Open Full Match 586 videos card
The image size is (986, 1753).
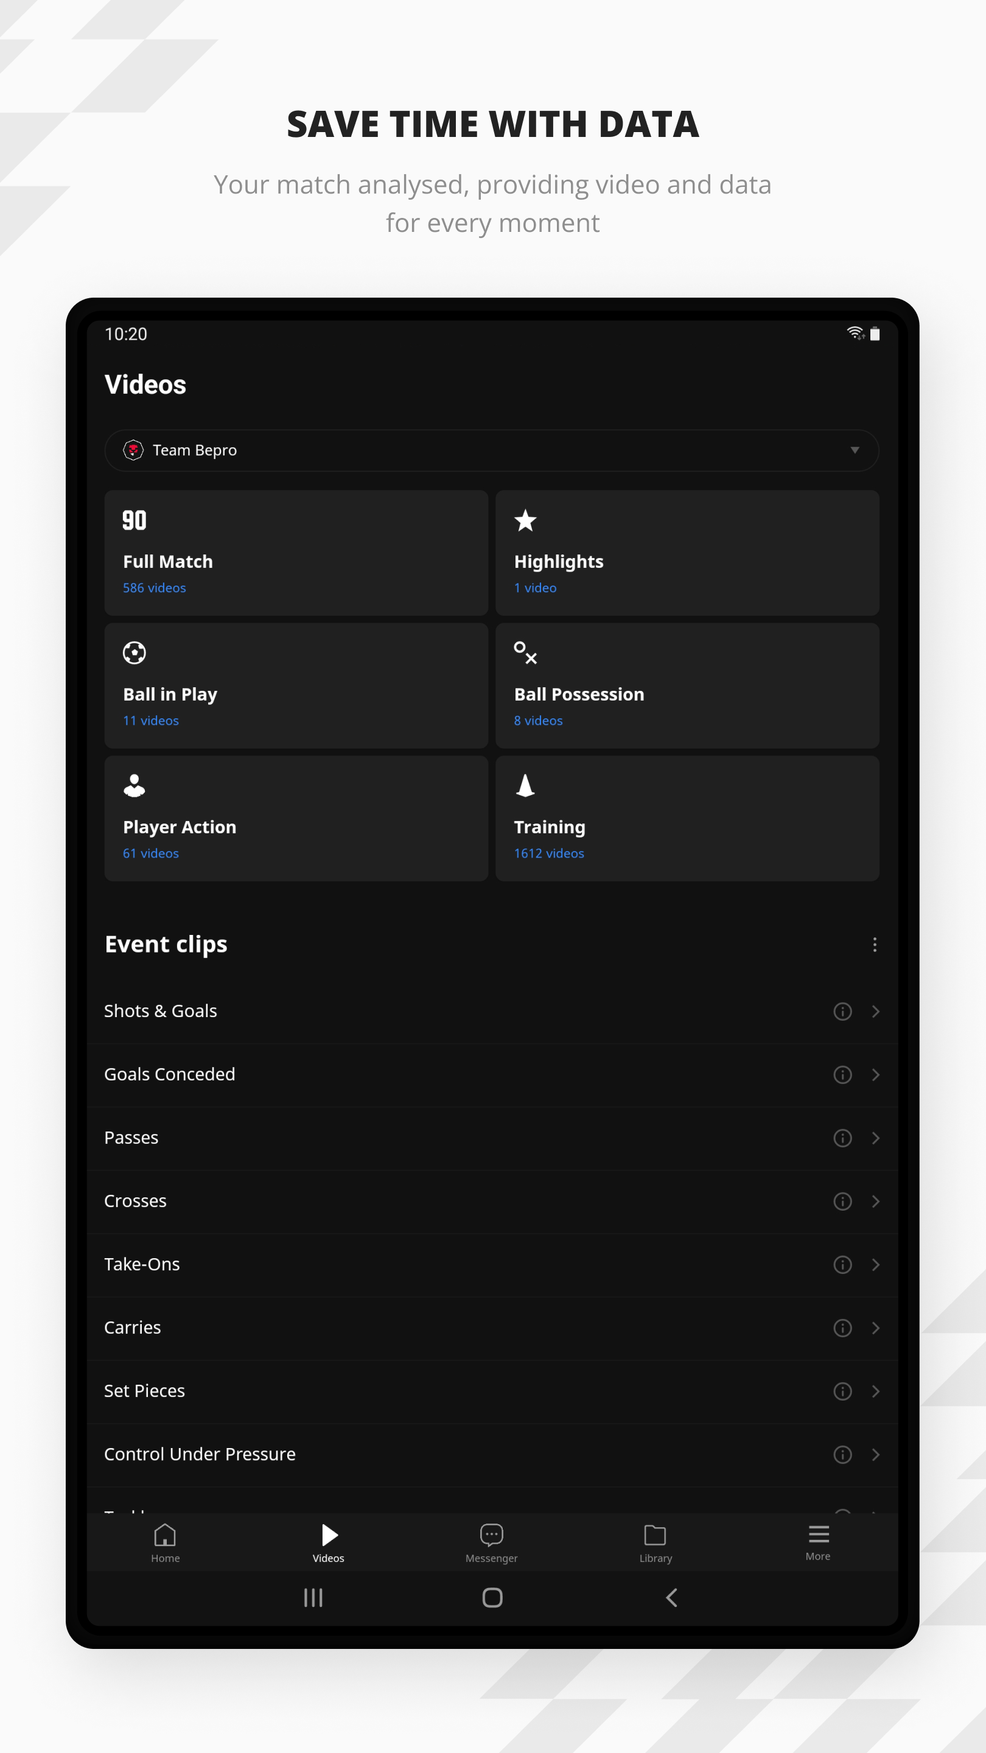pyautogui.click(x=296, y=553)
